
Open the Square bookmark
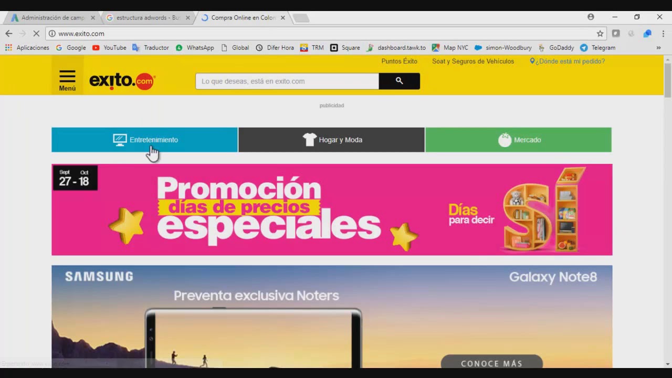point(345,48)
